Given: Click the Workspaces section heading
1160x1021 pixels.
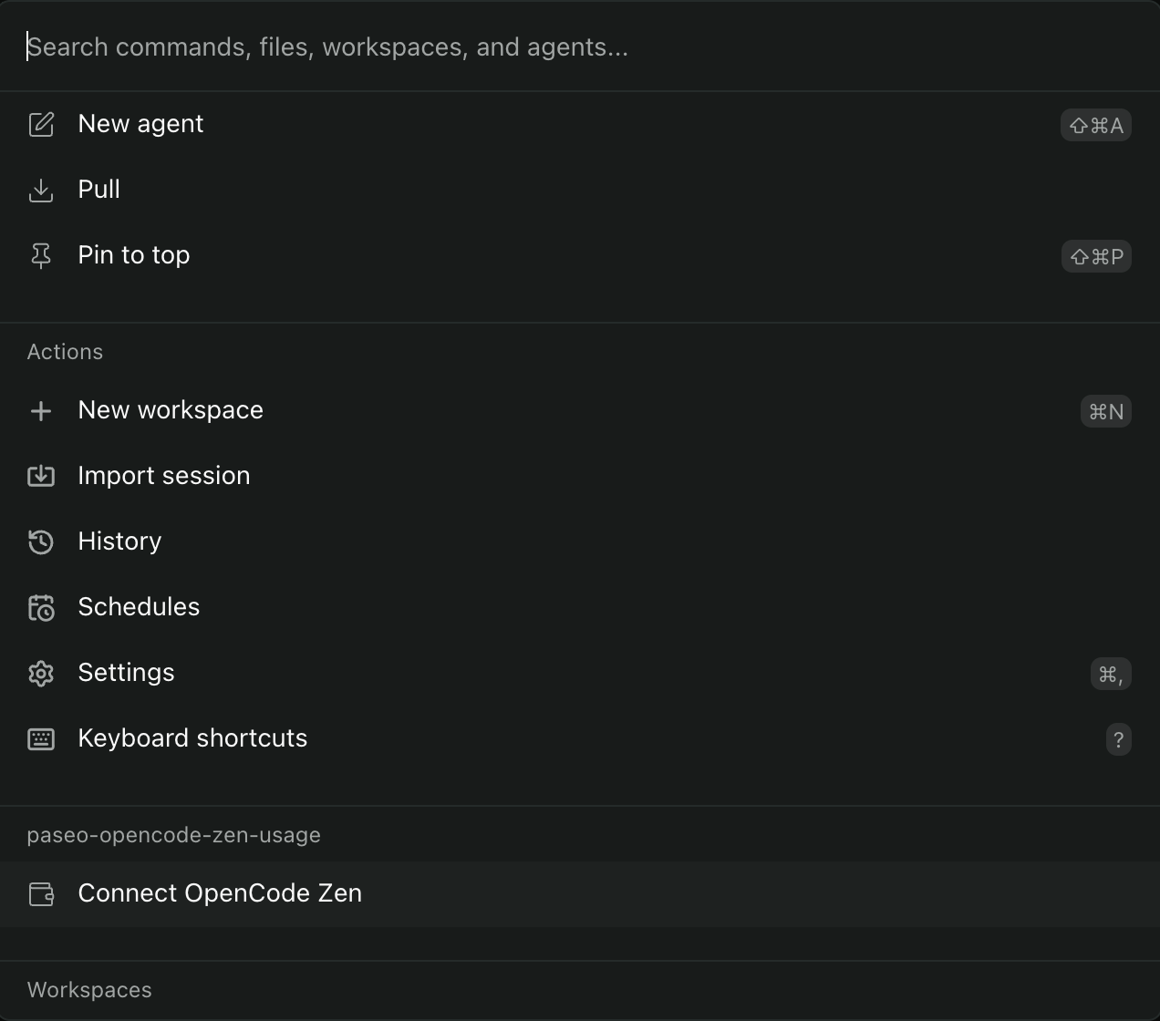Looking at the screenshot, I should point(89,990).
